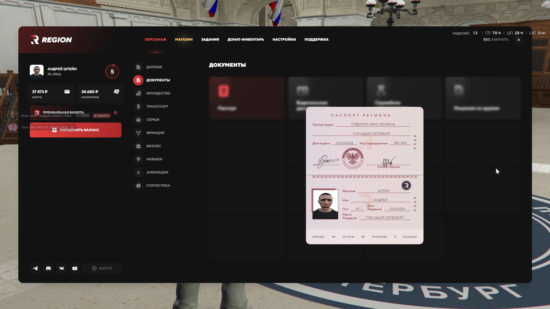Close the menu with the X button
The image size is (550, 309).
click(x=518, y=40)
